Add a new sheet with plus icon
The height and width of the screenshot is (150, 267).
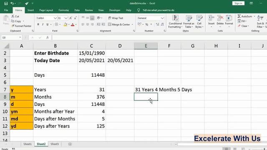point(70,144)
